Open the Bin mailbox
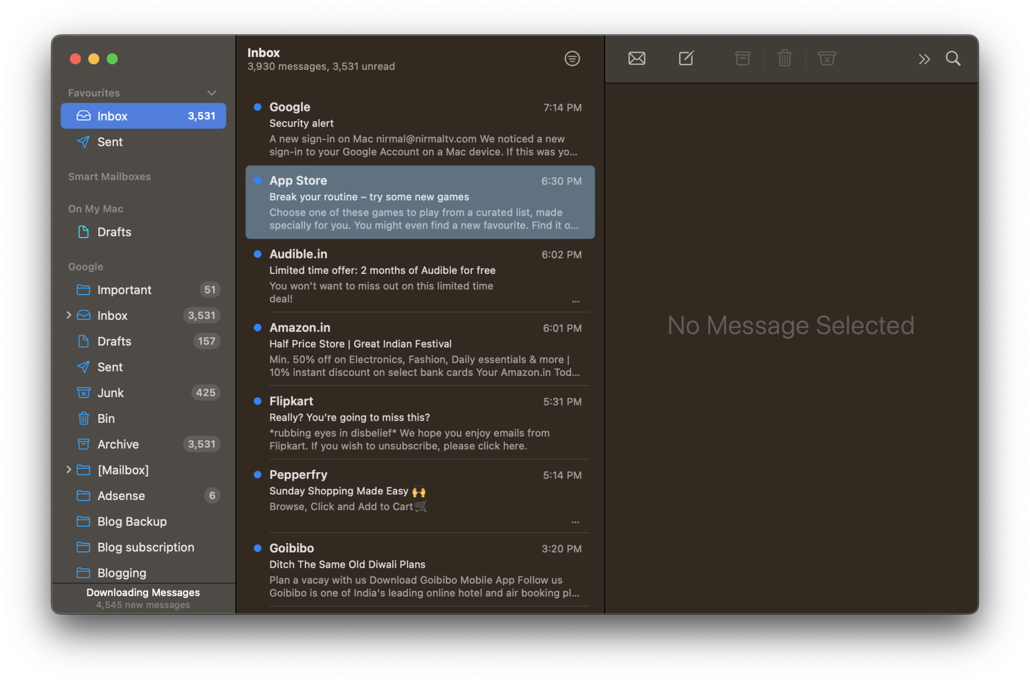 (x=143, y=419)
